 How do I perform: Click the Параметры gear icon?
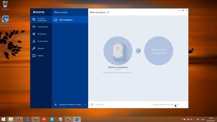coord(92,105)
